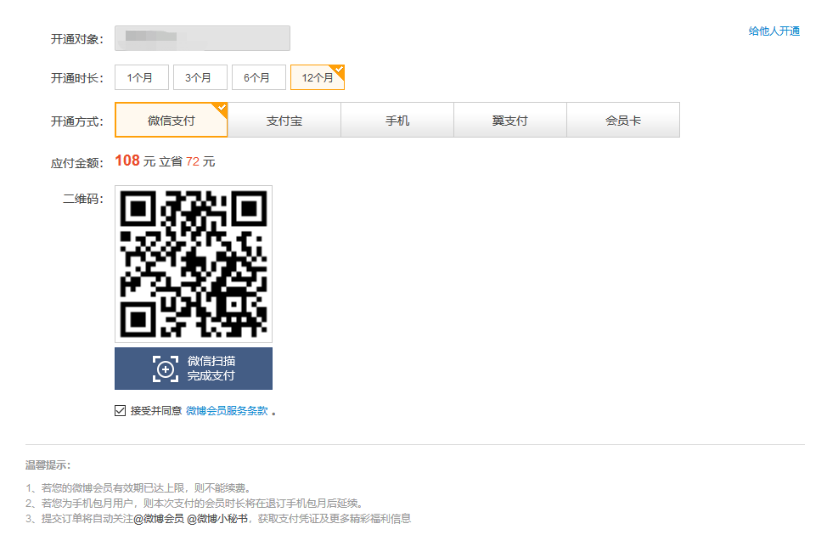Click the payment QR code image
Image resolution: width=827 pixels, height=535 pixels.
(x=194, y=264)
